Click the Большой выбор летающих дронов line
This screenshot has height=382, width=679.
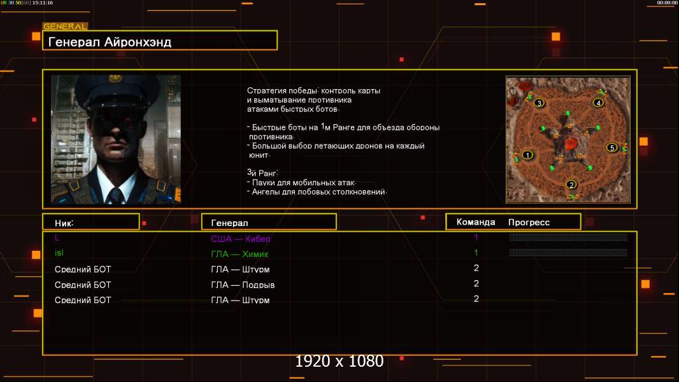(x=336, y=146)
